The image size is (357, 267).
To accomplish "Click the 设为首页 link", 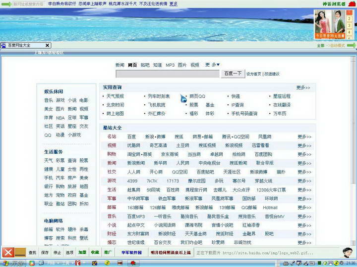I will pos(254,74).
